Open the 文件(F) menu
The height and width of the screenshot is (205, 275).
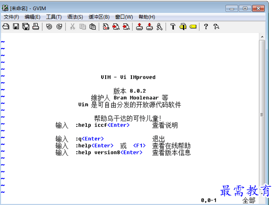[x=11, y=17]
